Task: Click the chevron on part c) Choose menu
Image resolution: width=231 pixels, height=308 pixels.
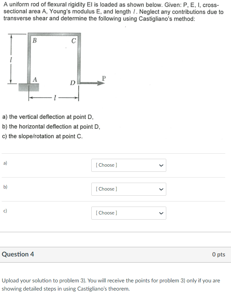Action: pyautogui.click(x=160, y=213)
